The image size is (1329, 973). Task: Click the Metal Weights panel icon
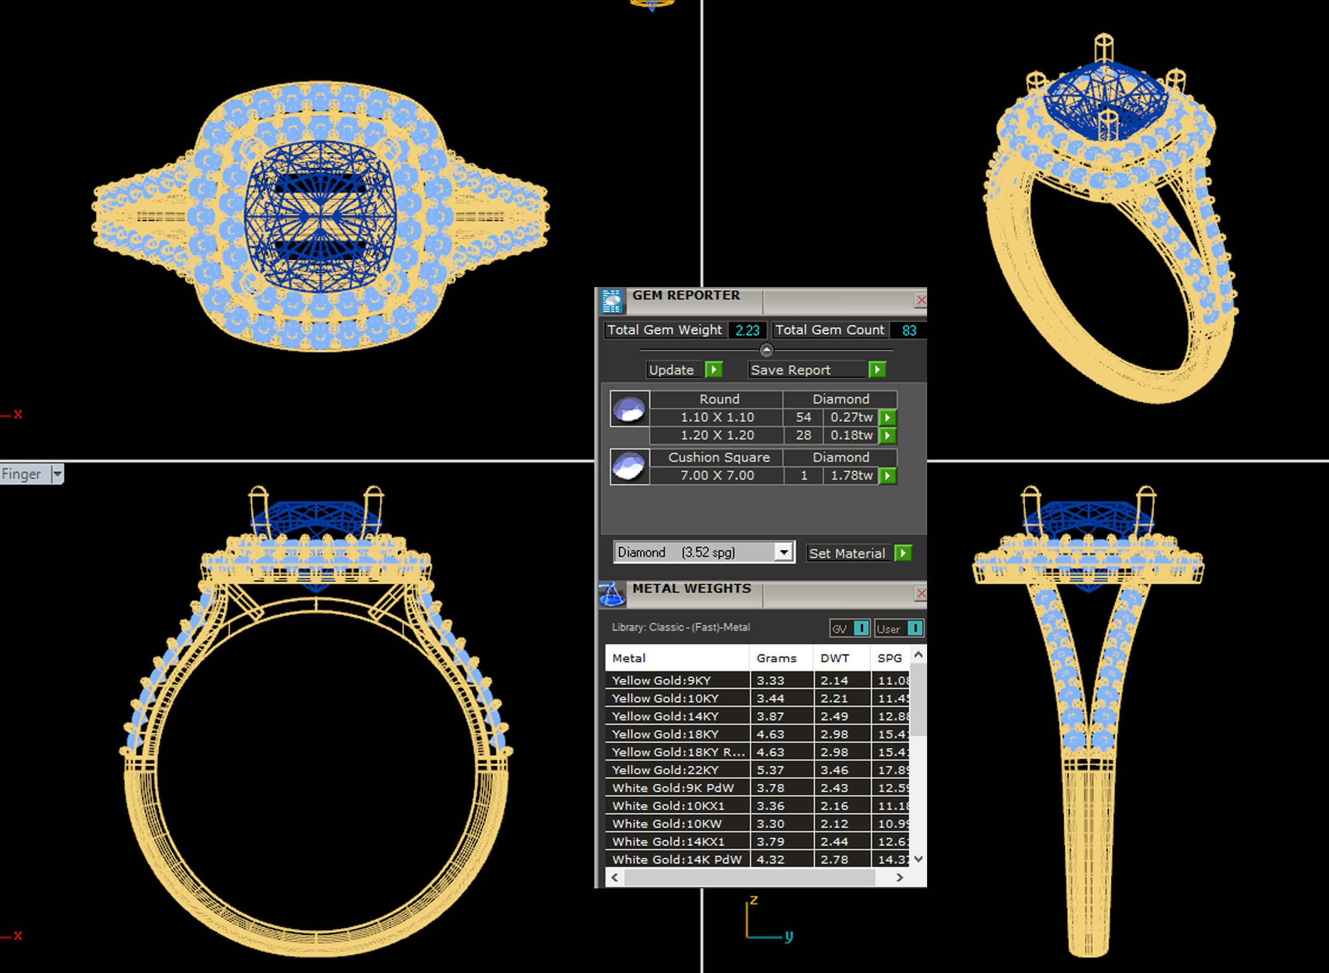(611, 594)
